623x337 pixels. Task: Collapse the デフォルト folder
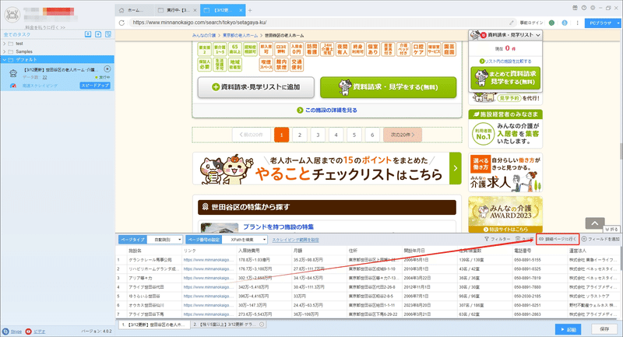point(5,60)
